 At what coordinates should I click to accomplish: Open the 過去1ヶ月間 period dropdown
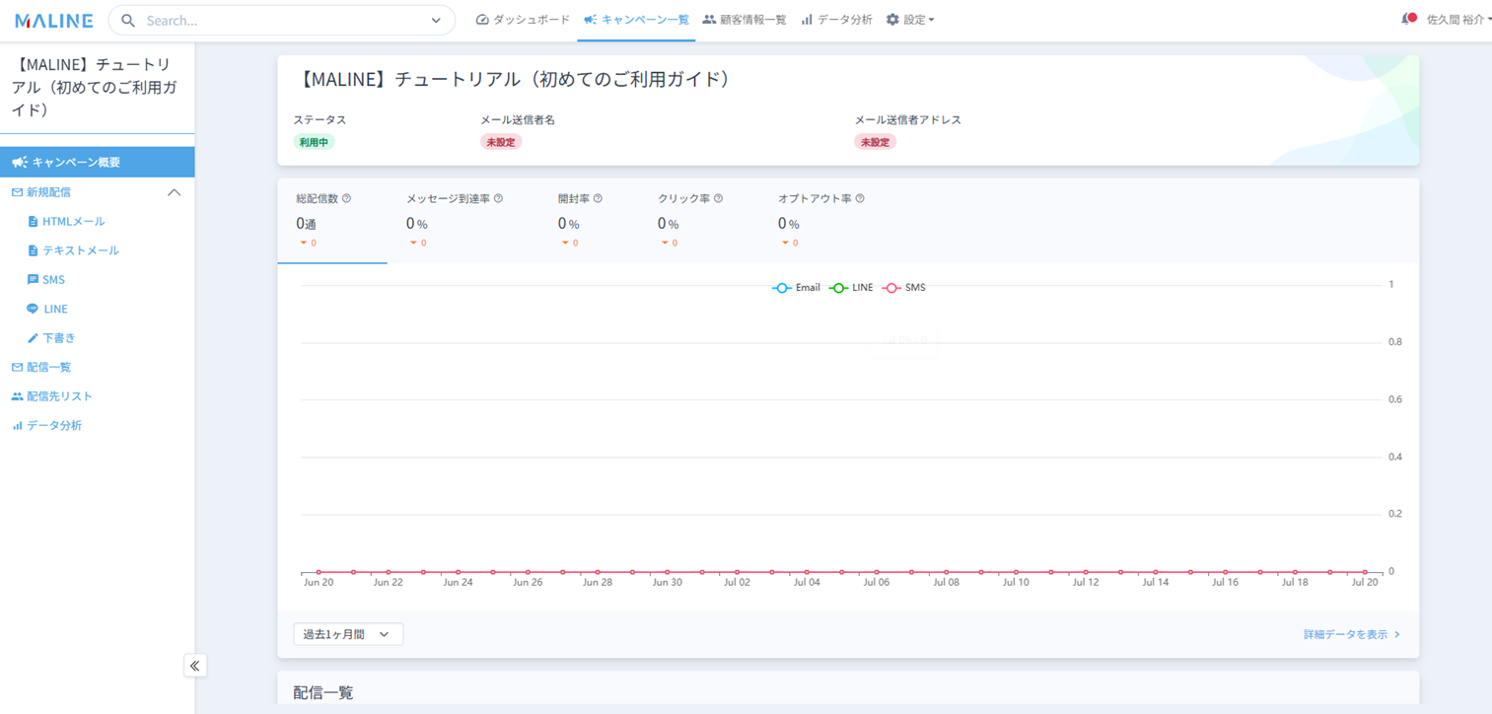point(348,634)
